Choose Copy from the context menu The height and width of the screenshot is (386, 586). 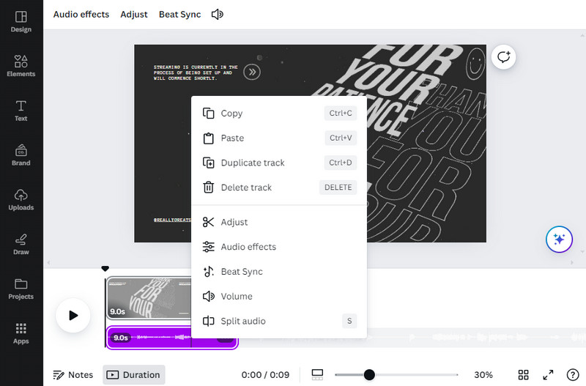point(279,114)
